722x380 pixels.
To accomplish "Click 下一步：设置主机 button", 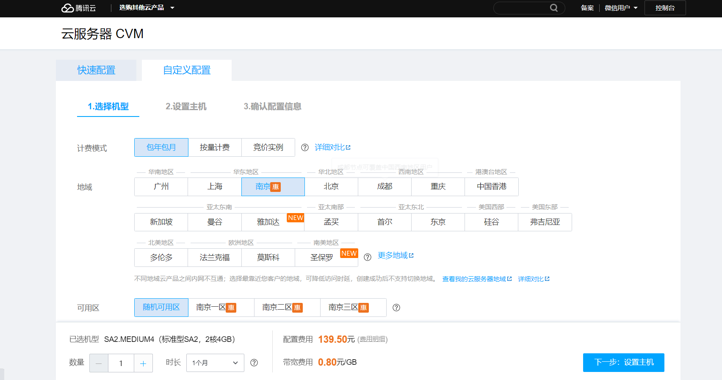I will (x=624, y=363).
